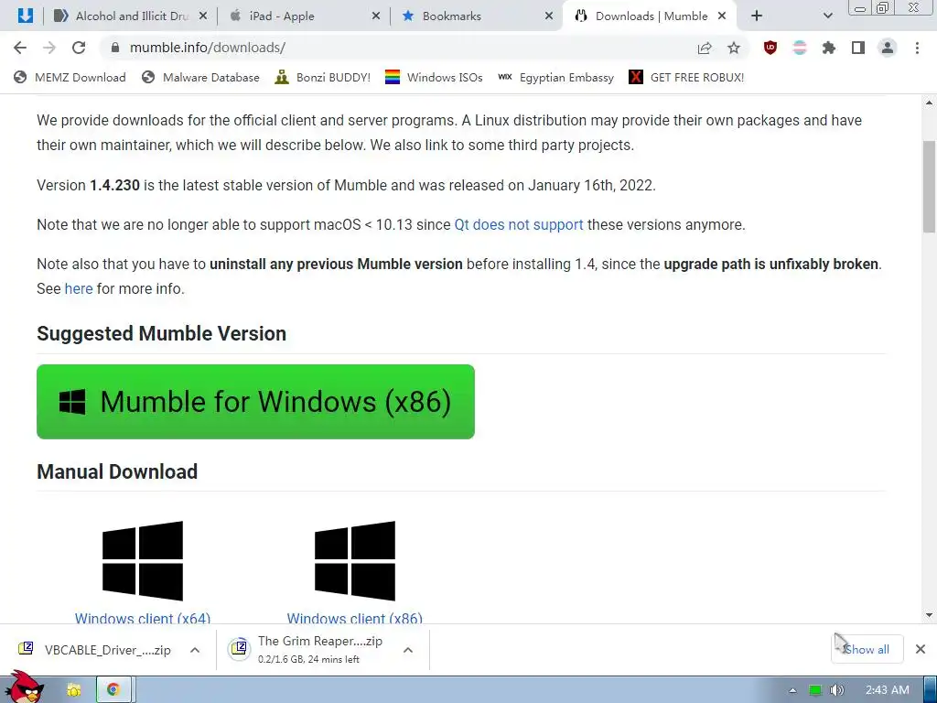
Task: Close the Downloads | Mumble tab
Action: coord(722,16)
